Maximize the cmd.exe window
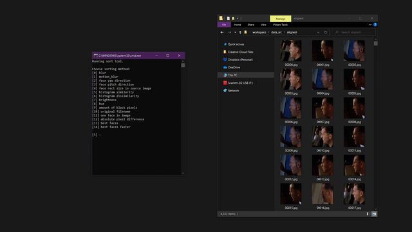412x232 pixels. point(168,55)
